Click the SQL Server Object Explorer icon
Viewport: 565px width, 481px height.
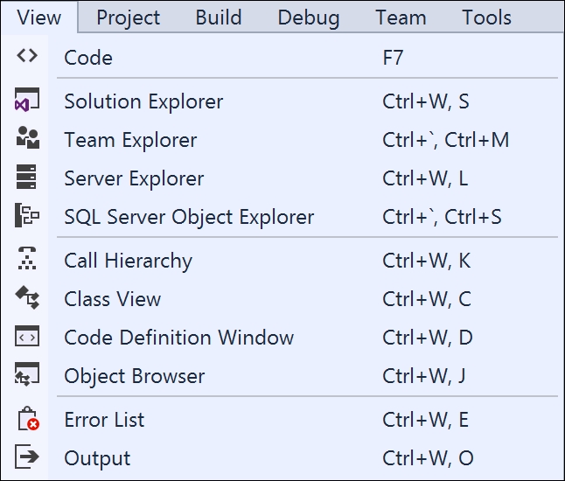[x=27, y=215]
